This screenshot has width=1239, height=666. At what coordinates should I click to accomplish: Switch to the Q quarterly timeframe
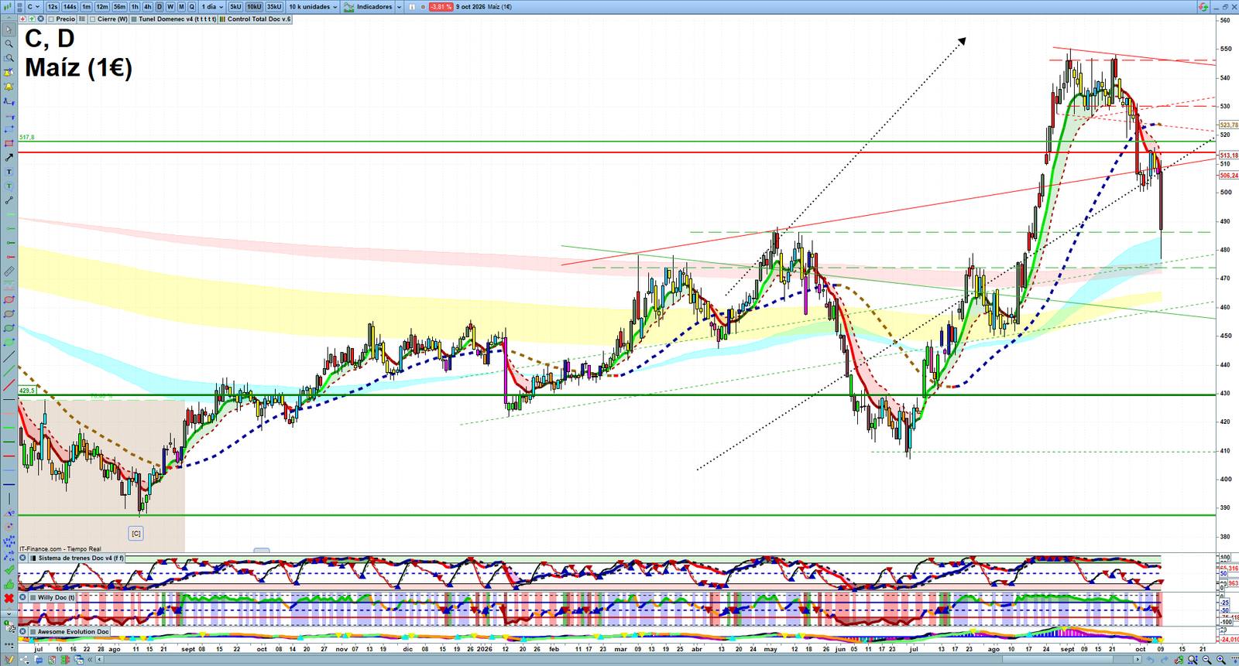point(192,7)
